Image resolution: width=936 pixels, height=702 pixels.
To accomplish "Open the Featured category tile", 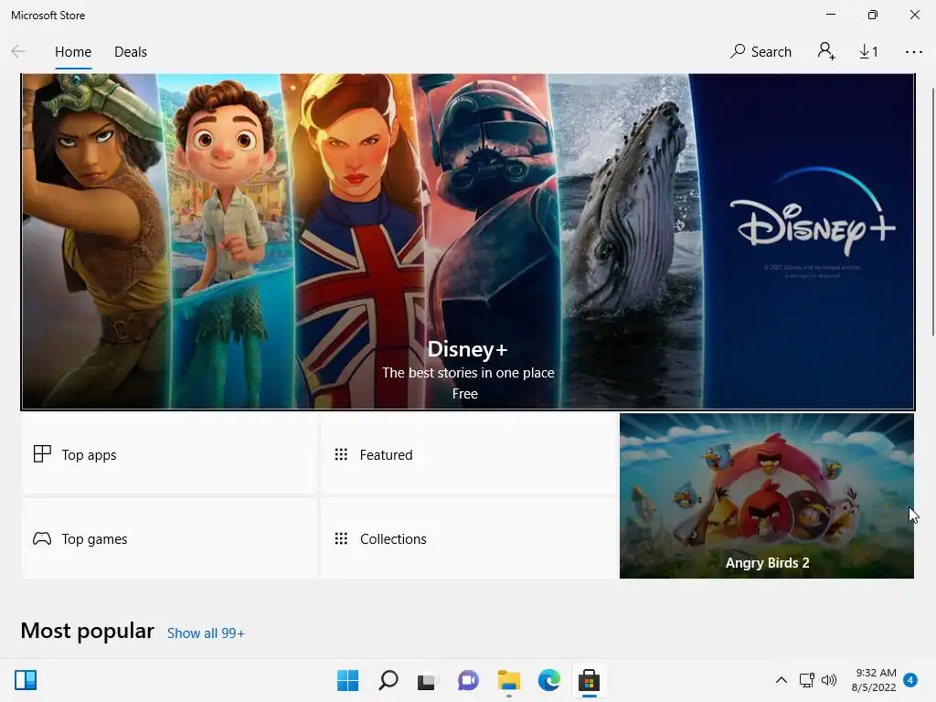I will click(468, 455).
